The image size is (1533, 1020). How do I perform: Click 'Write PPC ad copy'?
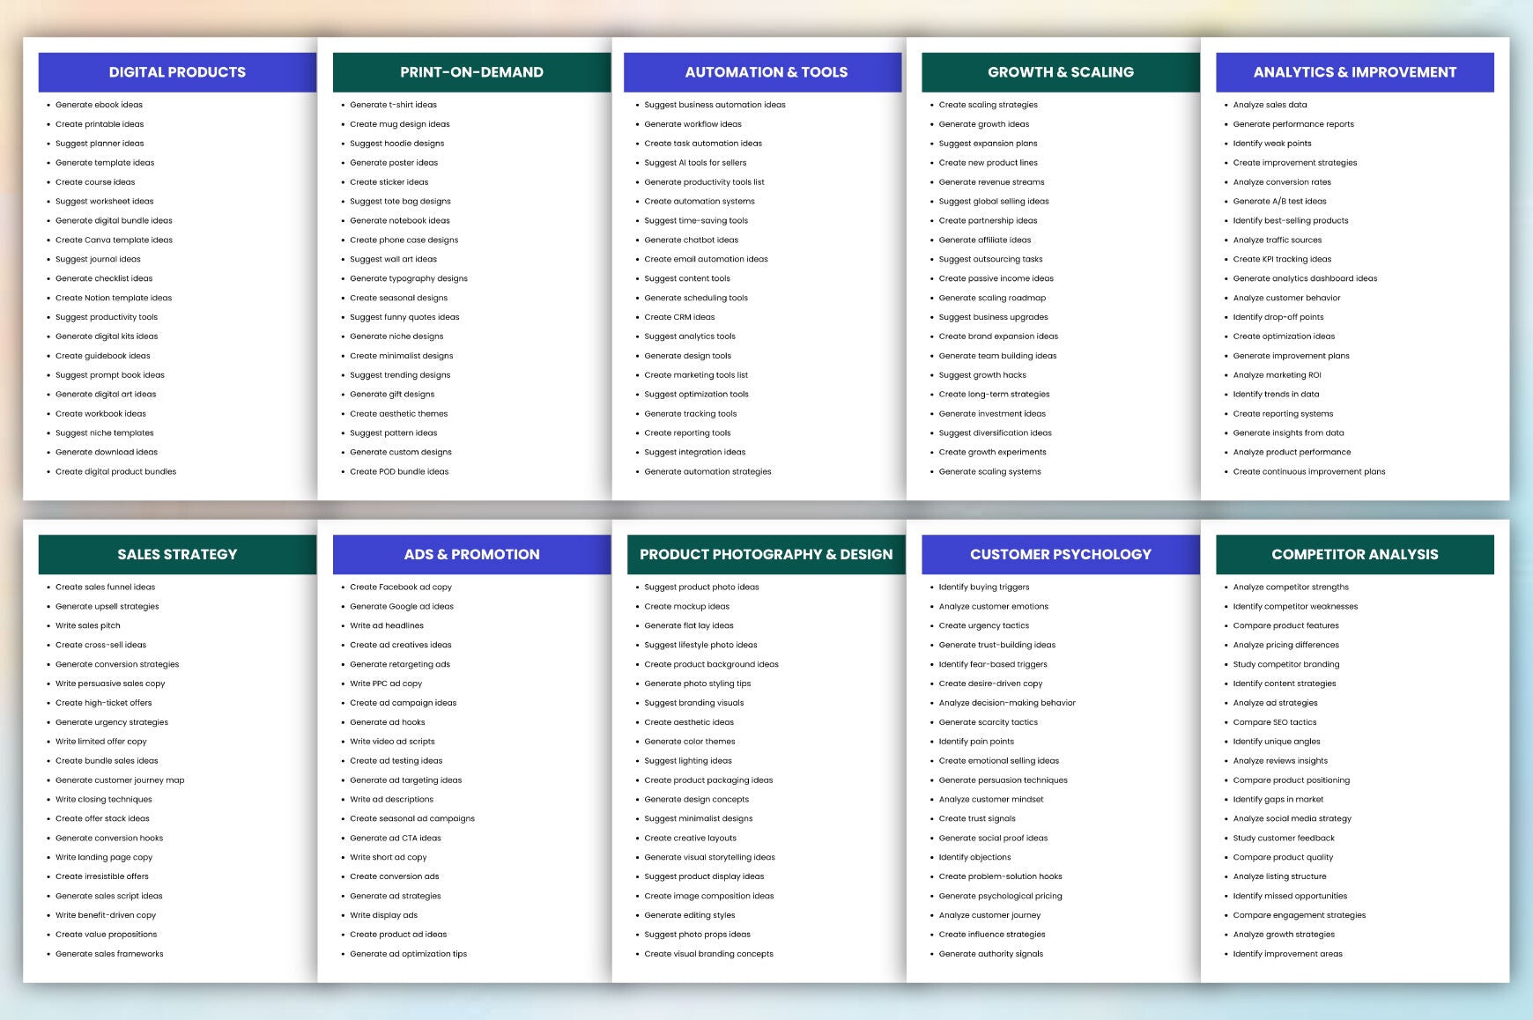pyautogui.click(x=386, y=684)
